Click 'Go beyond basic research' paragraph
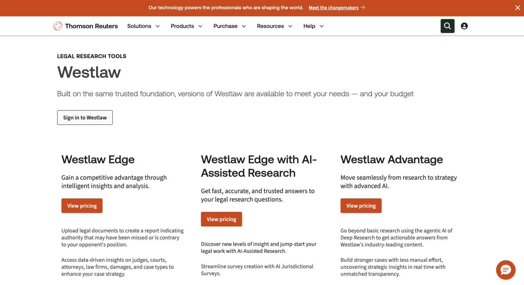Screen dimensions: 524x285 (396, 238)
